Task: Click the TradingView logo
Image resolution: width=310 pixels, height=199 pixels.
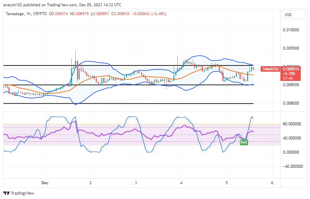Action: [x=19, y=193]
